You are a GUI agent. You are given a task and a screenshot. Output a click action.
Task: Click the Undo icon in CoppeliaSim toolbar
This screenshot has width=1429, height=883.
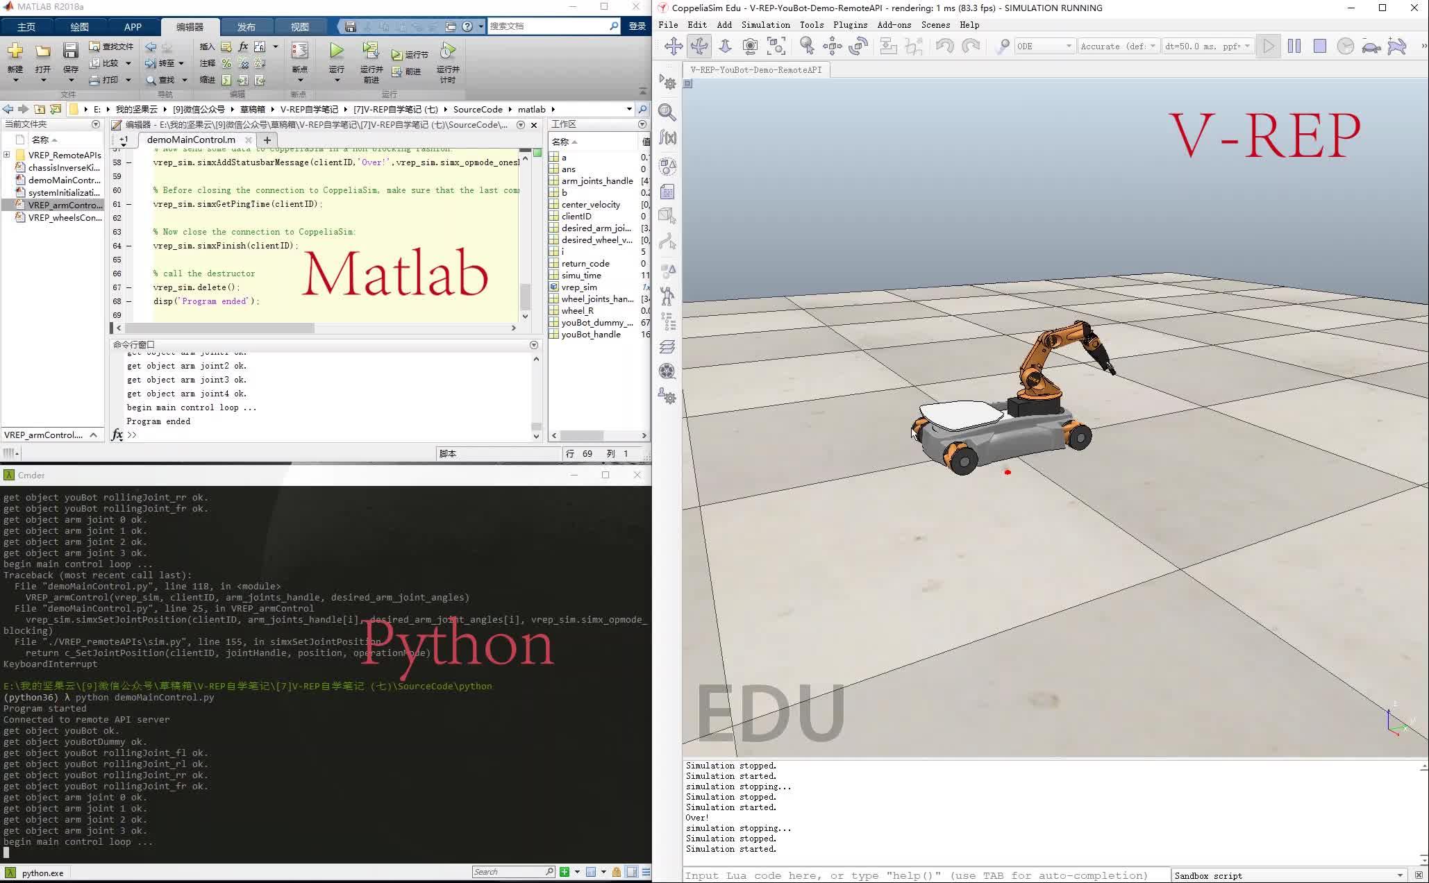point(943,46)
